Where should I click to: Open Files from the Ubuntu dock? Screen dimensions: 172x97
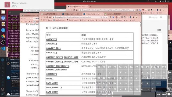tap(3, 12)
